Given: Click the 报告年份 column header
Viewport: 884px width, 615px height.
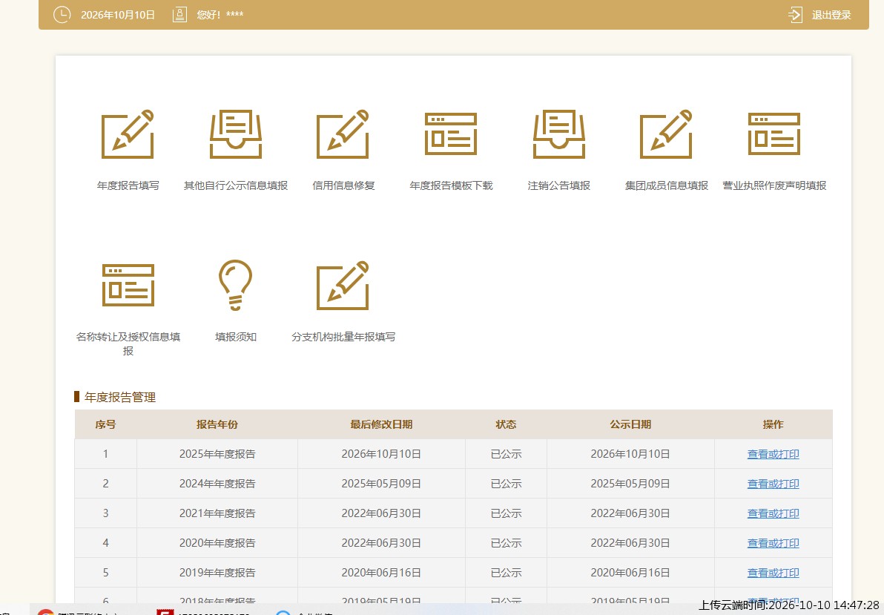Looking at the screenshot, I should pyautogui.click(x=217, y=424).
